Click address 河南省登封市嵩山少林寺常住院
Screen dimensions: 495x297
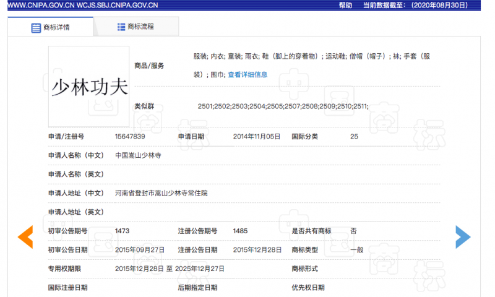coord(161,193)
